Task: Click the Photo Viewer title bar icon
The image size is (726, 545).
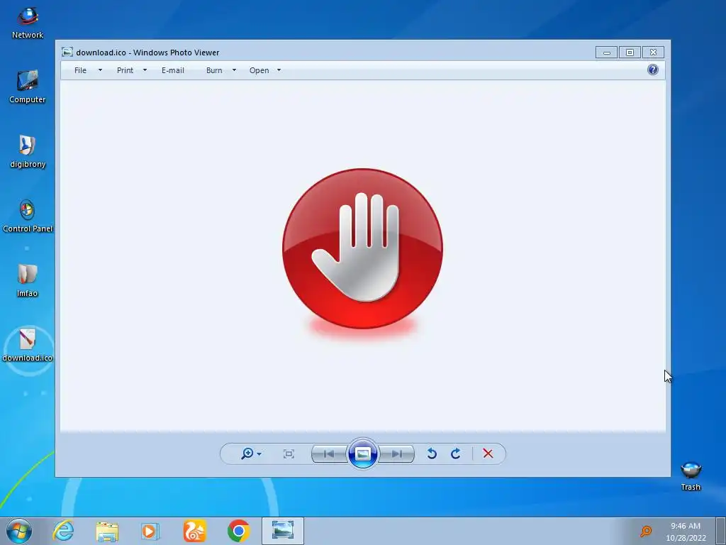Action: (x=67, y=52)
